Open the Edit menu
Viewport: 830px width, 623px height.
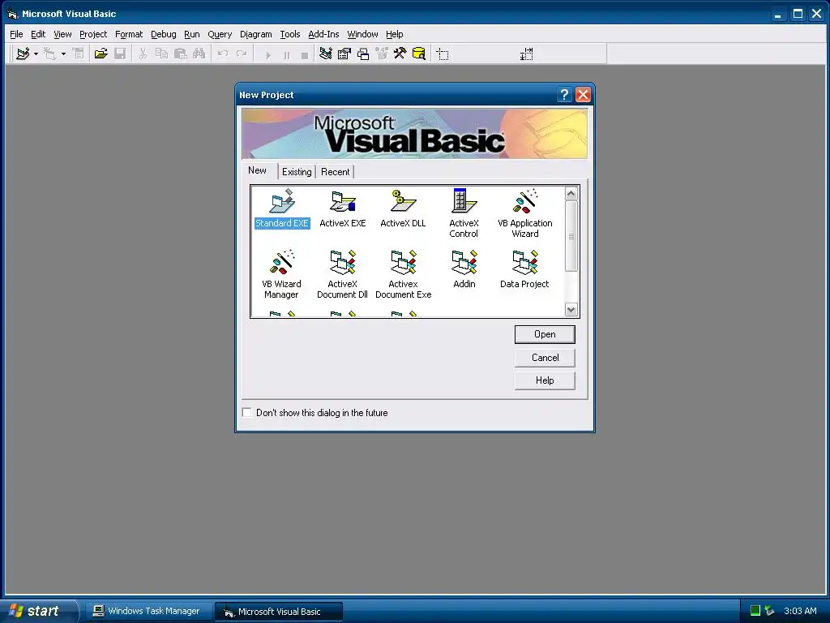(x=37, y=34)
